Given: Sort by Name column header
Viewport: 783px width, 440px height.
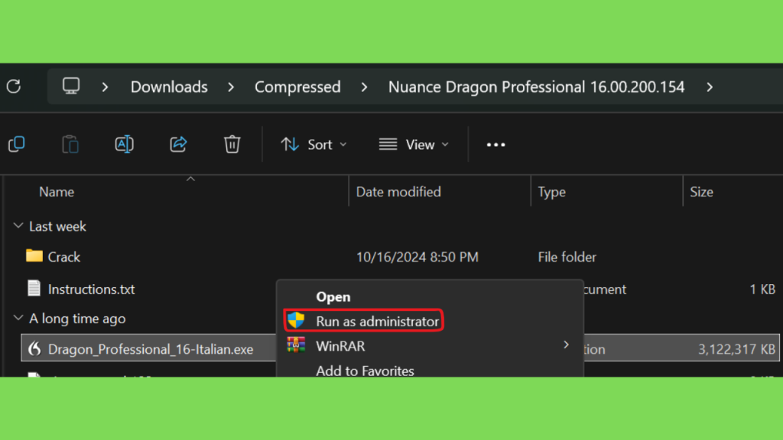Looking at the screenshot, I should click(57, 192).
